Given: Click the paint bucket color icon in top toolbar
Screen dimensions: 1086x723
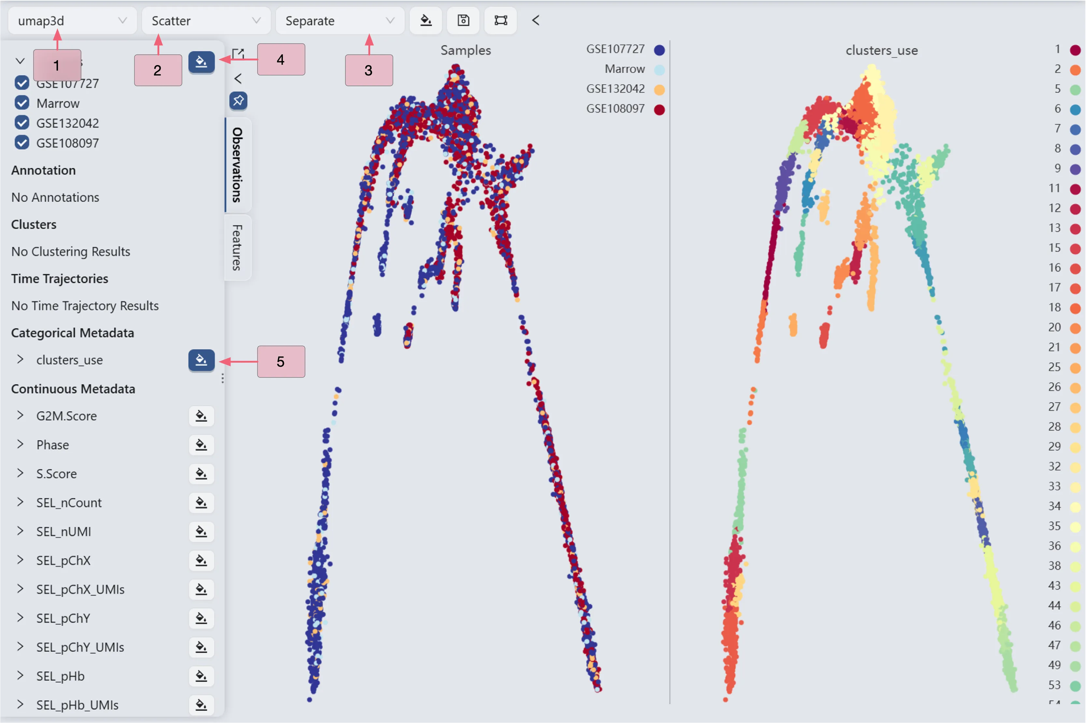Looking at the screenshot, I should coord(425,21).
